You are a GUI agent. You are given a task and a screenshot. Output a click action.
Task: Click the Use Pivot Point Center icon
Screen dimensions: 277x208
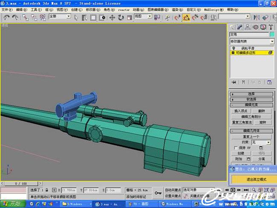(157, 17)
